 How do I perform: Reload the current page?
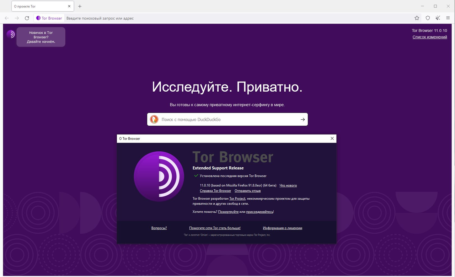[x=27, y=18]
